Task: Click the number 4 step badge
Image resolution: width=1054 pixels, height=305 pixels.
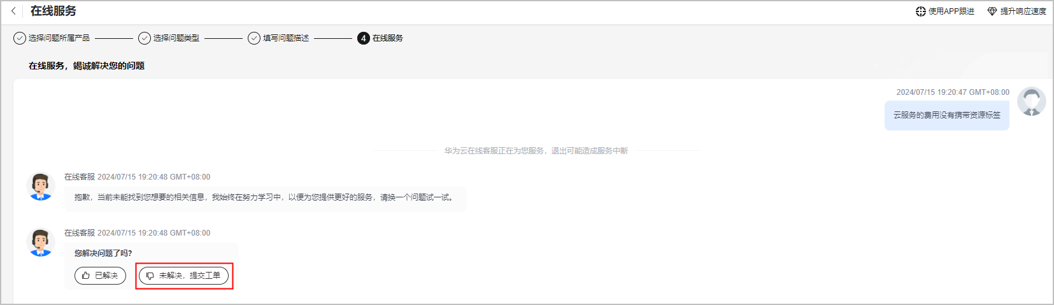Action: coord(364,38)
